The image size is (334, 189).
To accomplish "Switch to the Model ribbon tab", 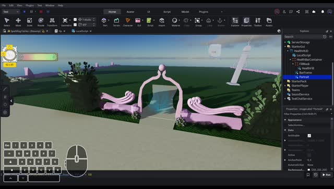I will pos(185,11).
